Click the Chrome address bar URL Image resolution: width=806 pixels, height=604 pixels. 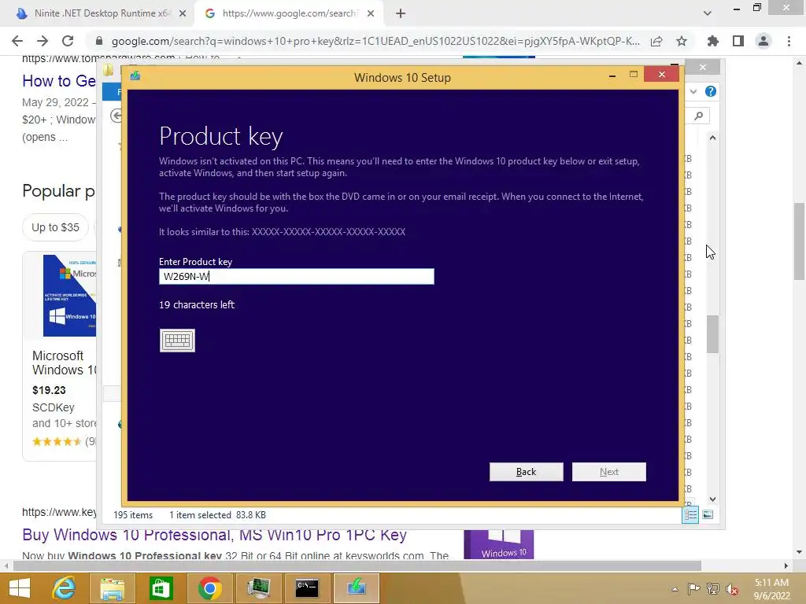375,41
